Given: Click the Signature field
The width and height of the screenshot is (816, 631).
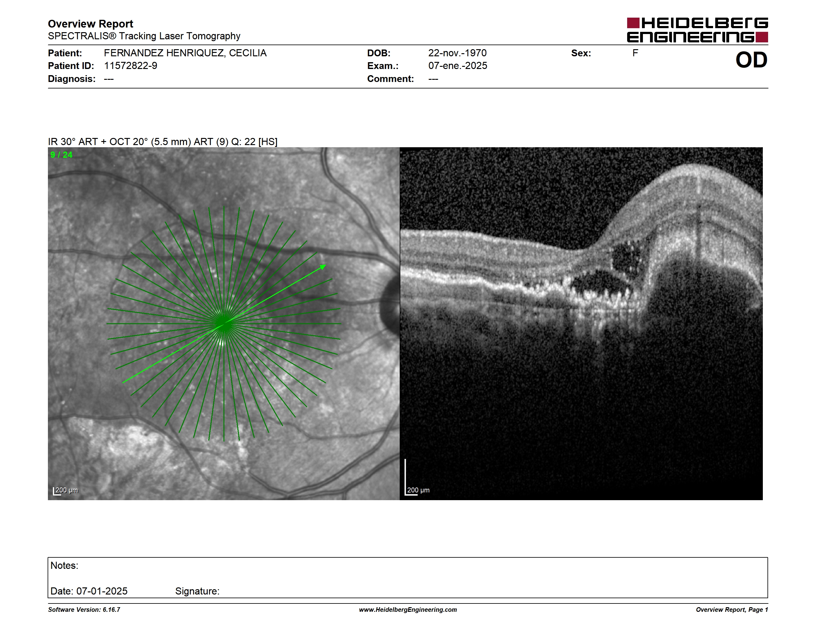Looking at the screenshot, I should 197,591.
